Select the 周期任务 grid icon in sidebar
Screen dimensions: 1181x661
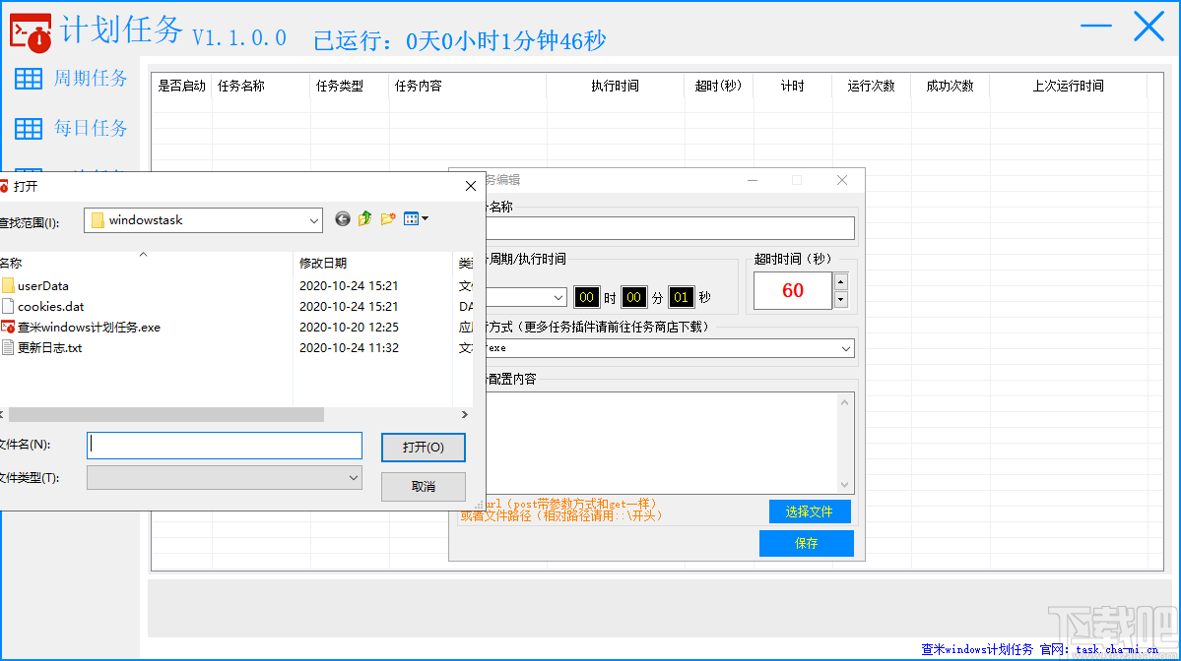click(30, 79)
